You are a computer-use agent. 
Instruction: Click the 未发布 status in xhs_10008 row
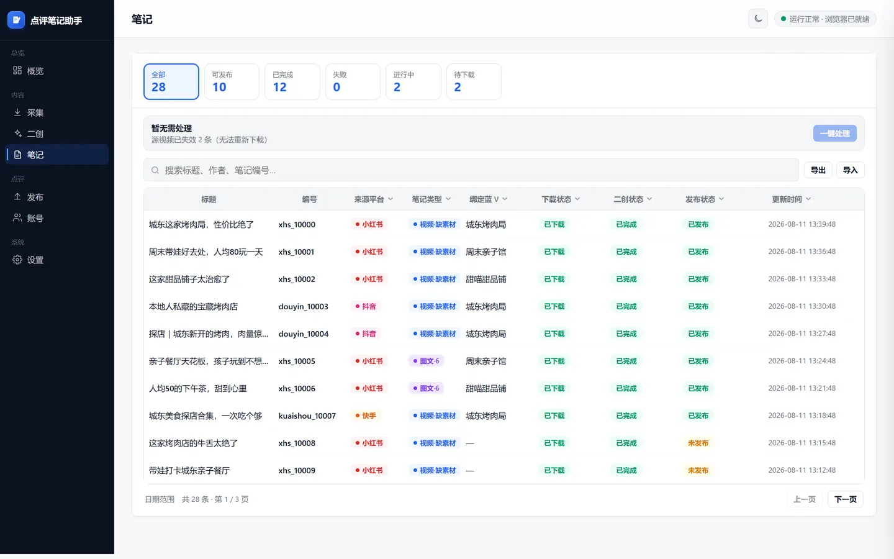[x=698, y=443]
